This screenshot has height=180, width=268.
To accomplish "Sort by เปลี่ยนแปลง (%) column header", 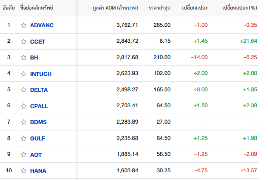I will [239, 8].
